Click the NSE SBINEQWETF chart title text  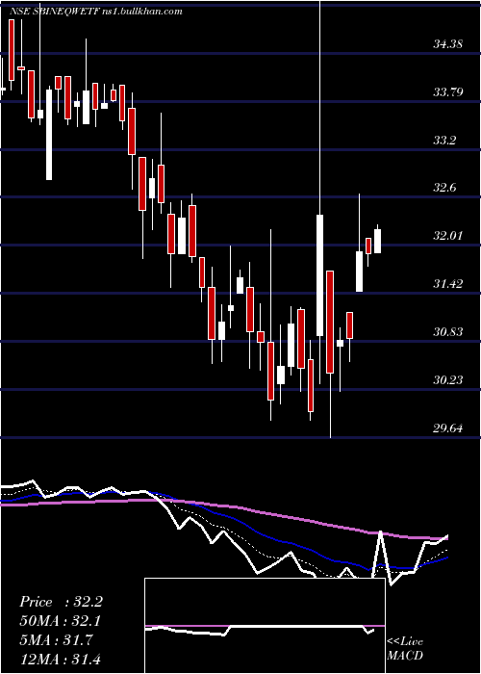pos(95,12)
